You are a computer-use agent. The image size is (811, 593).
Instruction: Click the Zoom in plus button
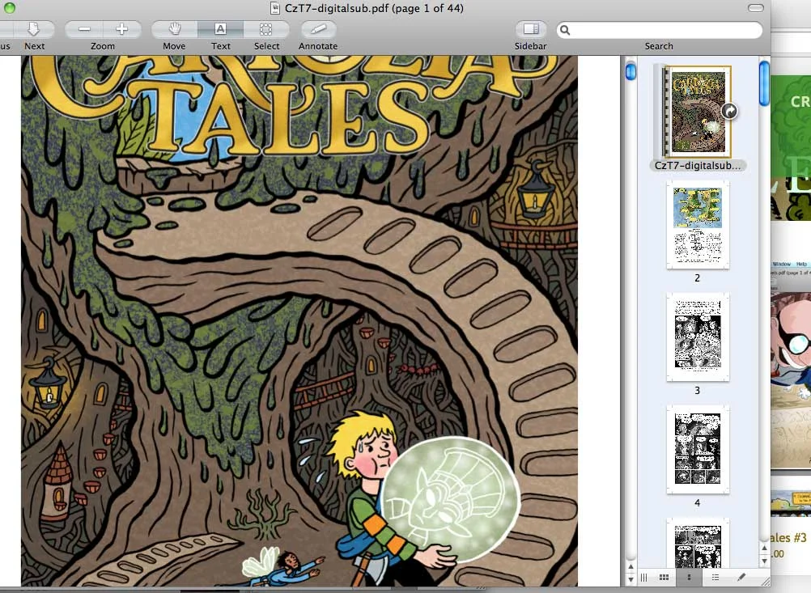pyautogui.click(x=122, y=29)
